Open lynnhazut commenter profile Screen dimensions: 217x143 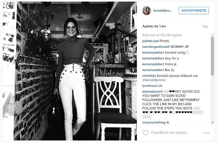click(150, 86)
